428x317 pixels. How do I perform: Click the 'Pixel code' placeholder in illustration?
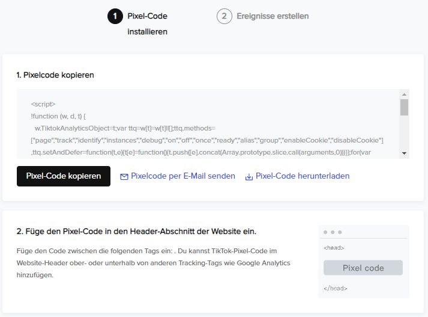[x=363, y=268]
